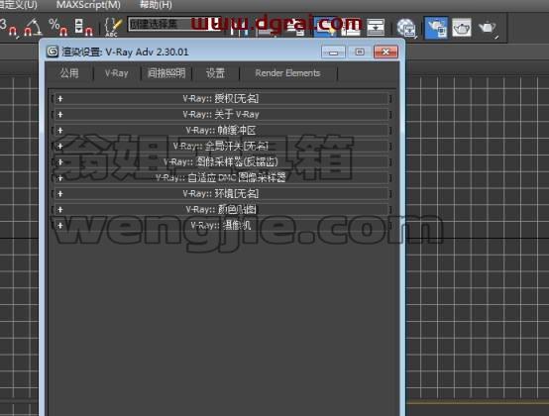Open the Curve Editor toolbar icon
Screen dimensions: 549x416
(x=350, y=28)
